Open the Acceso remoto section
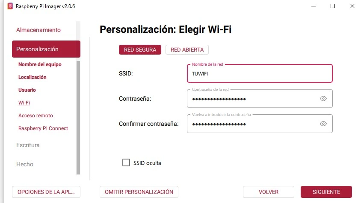 (x=36, y=116)
